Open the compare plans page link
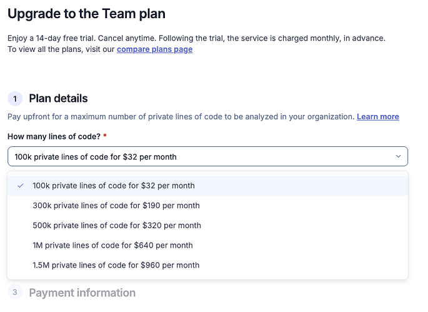The height and width of the screenshot is (312, 428). click(154, 49)
